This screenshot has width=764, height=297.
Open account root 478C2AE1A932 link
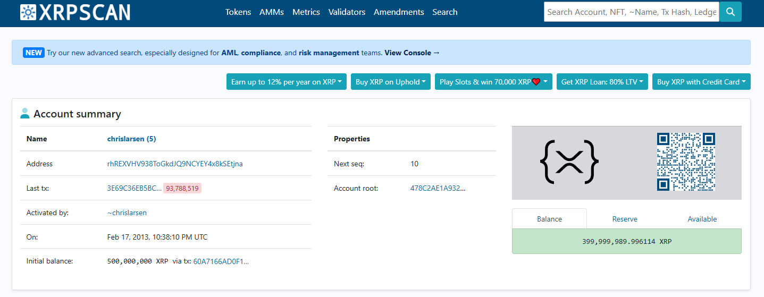coord(438,188)
